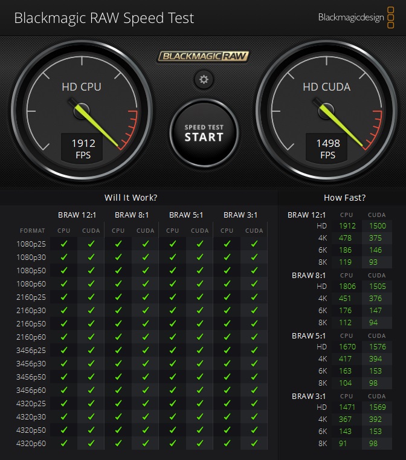Screen dimensions: 406x460
Task: Click BRAW 12:1 6K CUDA value 146
Action: point(375,250)
